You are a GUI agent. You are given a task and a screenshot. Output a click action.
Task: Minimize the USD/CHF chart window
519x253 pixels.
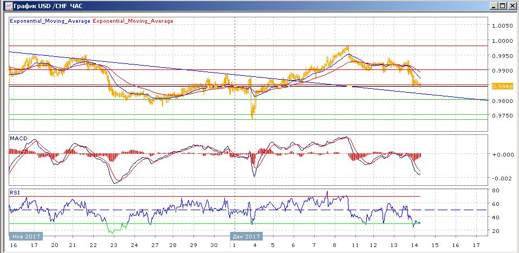(494, 5)
